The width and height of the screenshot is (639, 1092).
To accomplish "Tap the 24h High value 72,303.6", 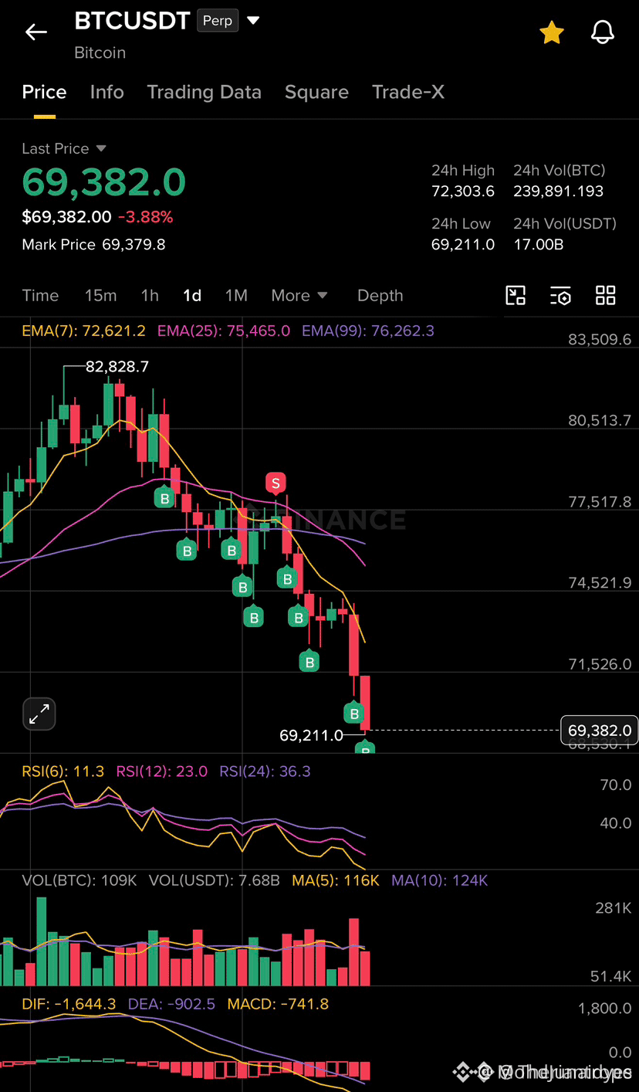I will point(463,191).
